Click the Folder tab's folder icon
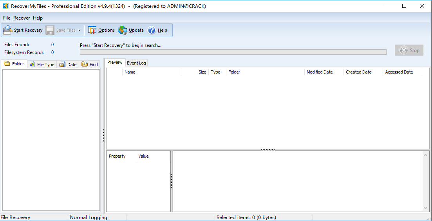This screenshot has height=221, width=432. (x=7, y=64)
